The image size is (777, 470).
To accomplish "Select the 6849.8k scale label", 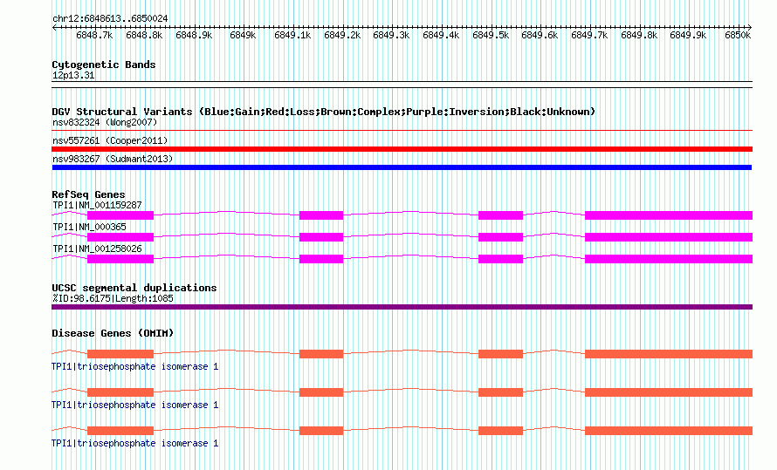I will click(x=639, y=35).
